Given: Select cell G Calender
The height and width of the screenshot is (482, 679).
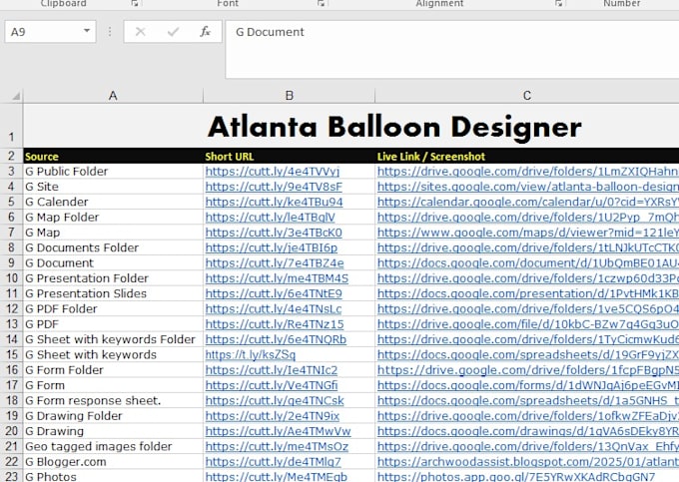Looking at the screenshot, I should pos(113,202).
